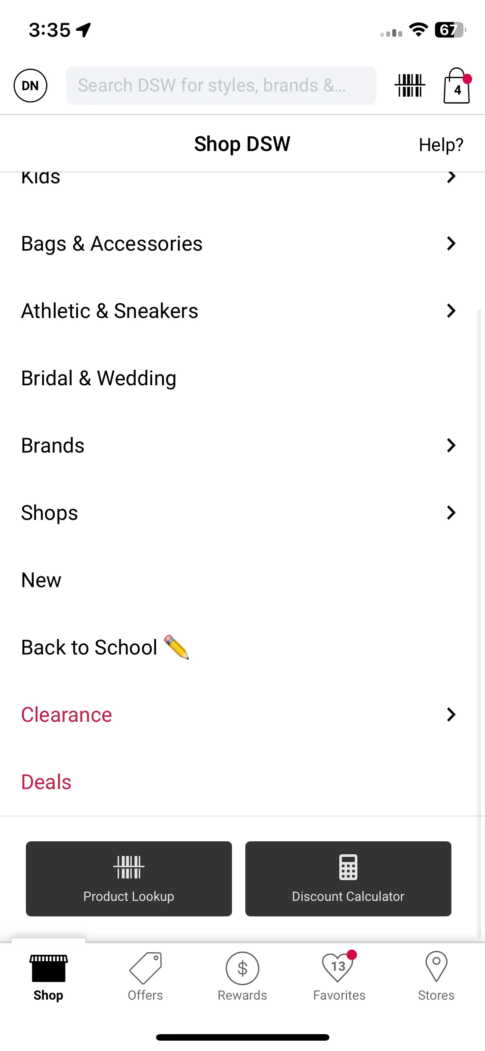Expand the Brands category arrow
This screenshot has width=485, height=1051.
(x=451, y=445)
